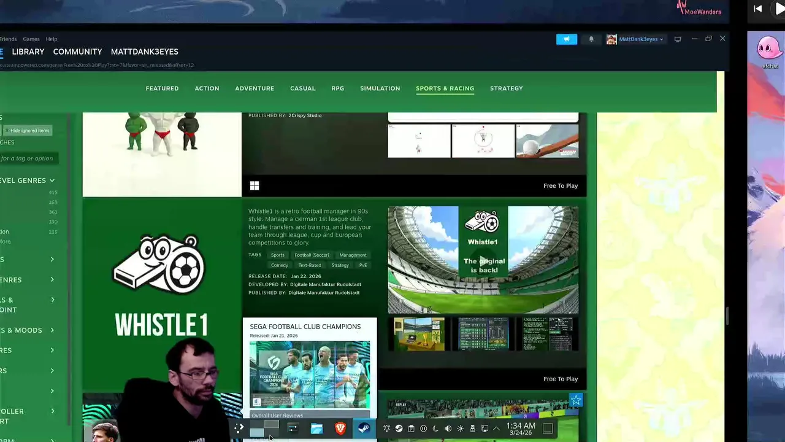Viewport: 785px width, 442px height.
Task: Click the MattDank3eyes avatar picture
Action: [611, 39]
